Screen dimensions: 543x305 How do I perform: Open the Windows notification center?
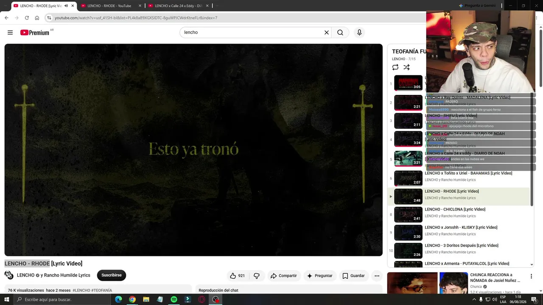534,299
